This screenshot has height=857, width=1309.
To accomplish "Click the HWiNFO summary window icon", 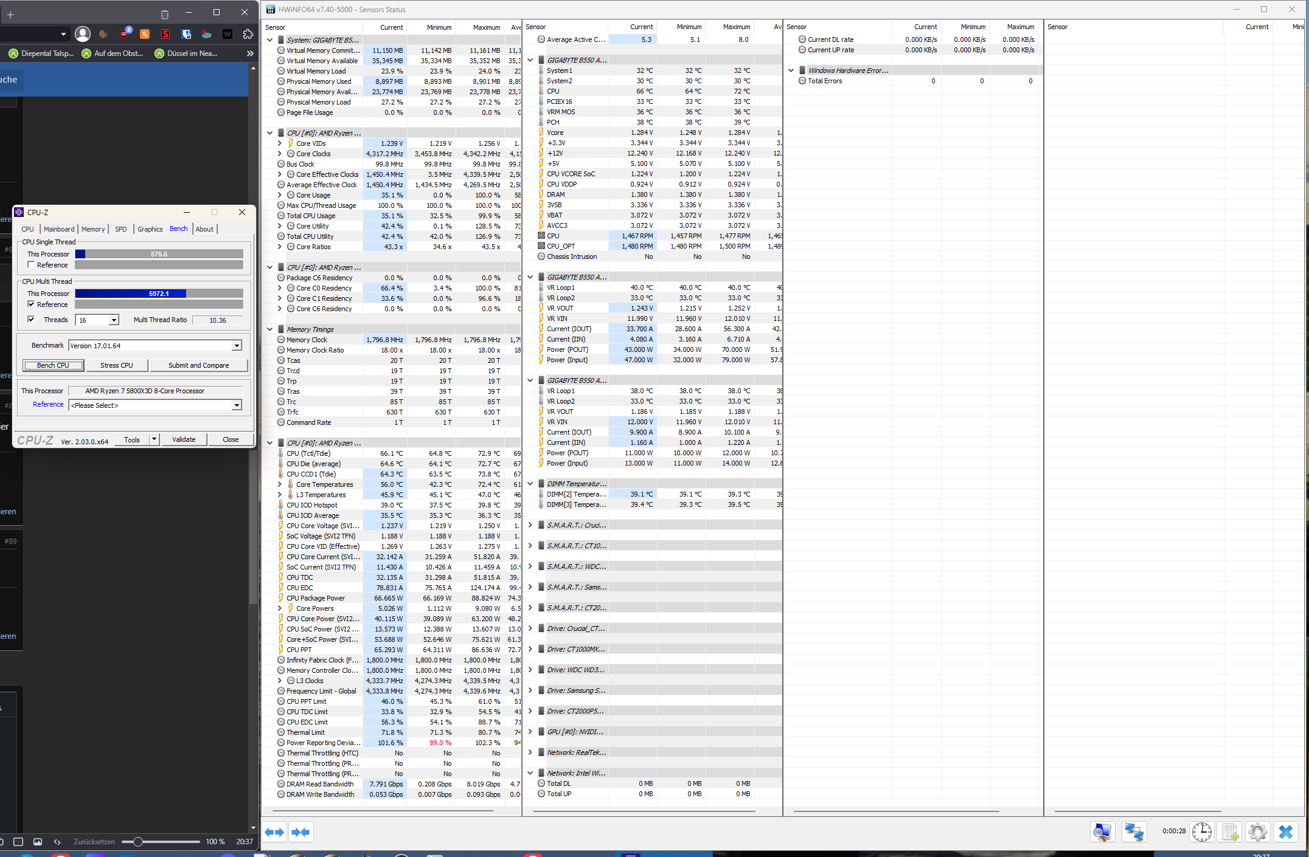I will click(1102, 831).
